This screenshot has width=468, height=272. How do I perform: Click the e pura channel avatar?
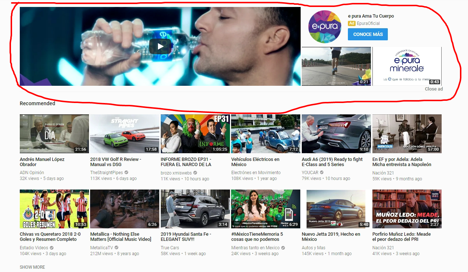tap(324, 26)
